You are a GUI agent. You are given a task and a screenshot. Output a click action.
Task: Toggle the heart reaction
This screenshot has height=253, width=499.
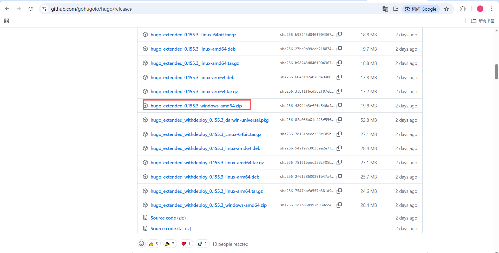pyautogui.click(x=186, y=244)
